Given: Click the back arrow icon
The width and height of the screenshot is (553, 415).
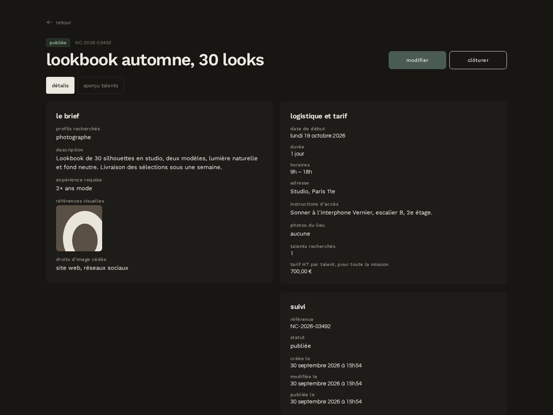Looking at the screenshot, I should pyautogui.click(x=49, y=22).
